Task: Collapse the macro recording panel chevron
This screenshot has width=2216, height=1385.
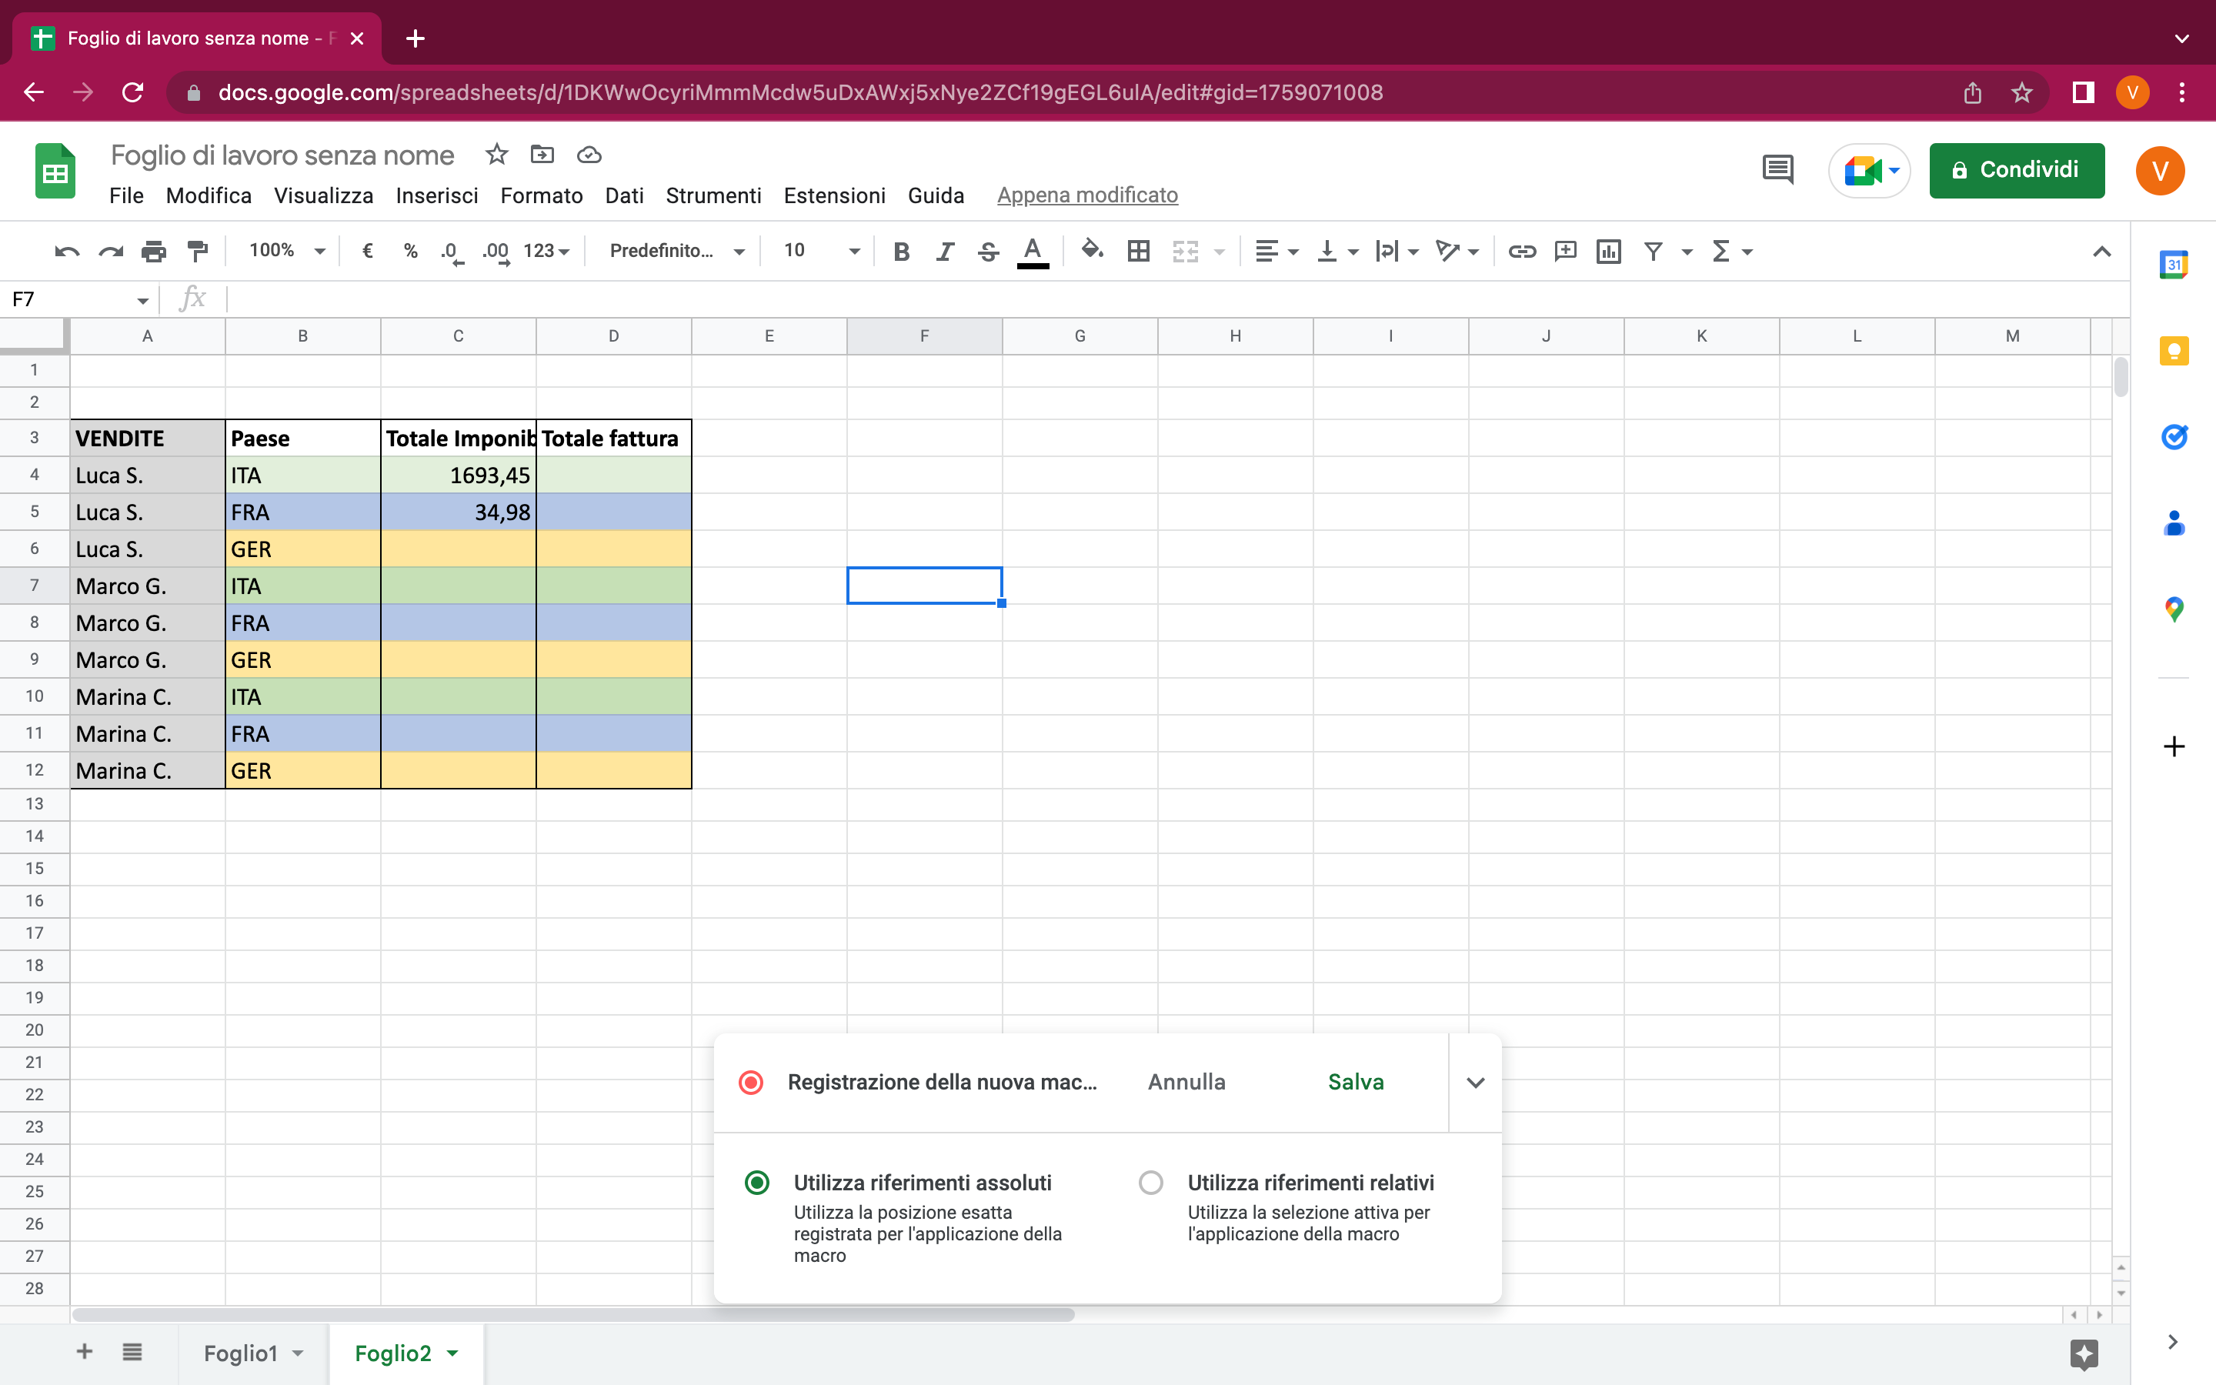Action: pyautogui.click(x=1475, y=1083)
